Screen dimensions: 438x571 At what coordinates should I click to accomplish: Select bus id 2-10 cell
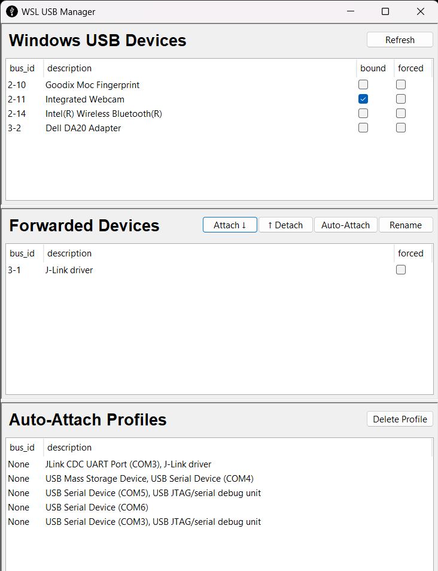[17, 85]
